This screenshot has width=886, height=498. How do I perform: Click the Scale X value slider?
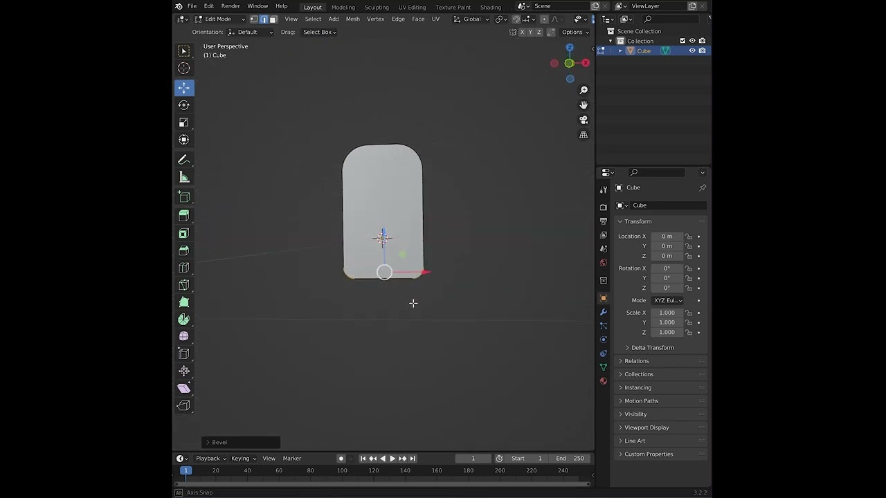(x=667, y=313)
